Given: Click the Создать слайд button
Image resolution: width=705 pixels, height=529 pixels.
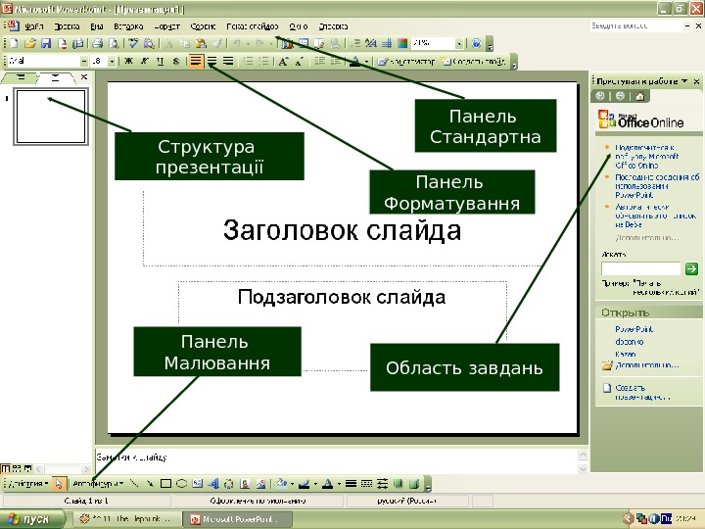Looking at the screenshot, I should [x=474, y=61].
